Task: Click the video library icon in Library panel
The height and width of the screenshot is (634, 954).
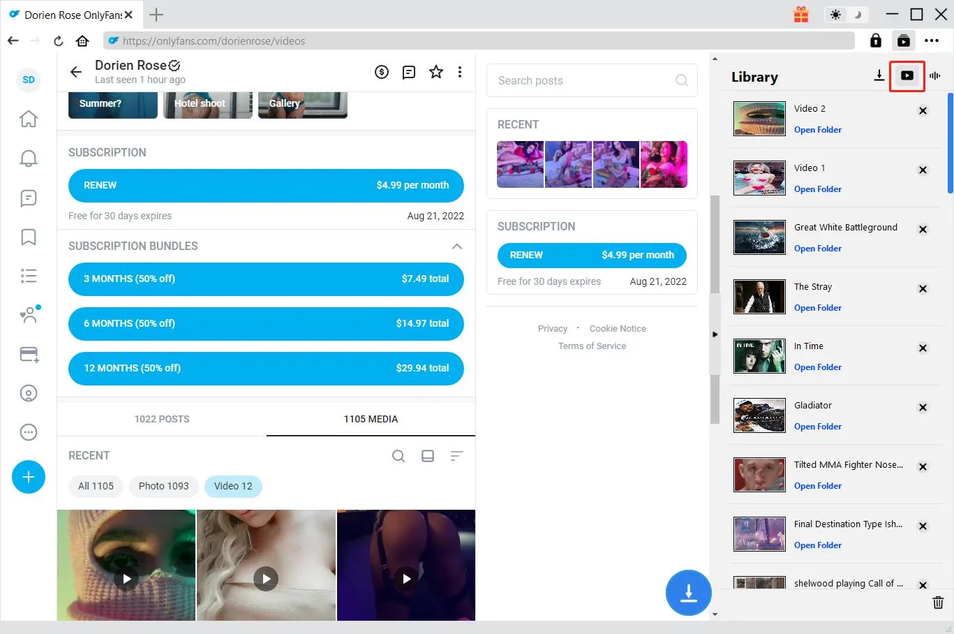Action: tap(907, 76)
